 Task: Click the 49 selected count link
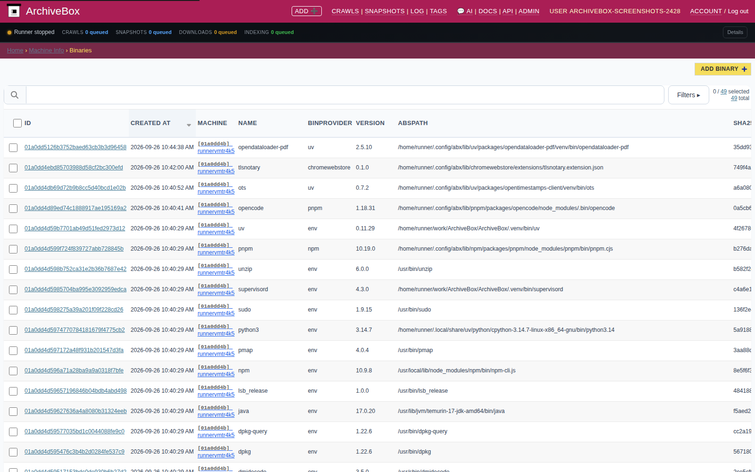click(x=723, y=92)
